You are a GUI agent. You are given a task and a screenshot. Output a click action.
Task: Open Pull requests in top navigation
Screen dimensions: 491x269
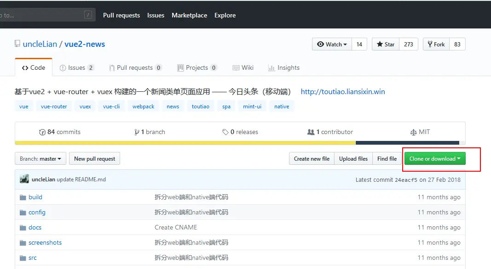(x=121, y=15)
